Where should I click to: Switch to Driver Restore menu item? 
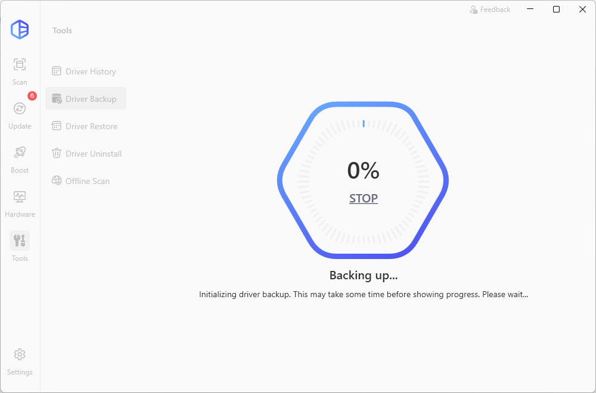pos(91,126)
